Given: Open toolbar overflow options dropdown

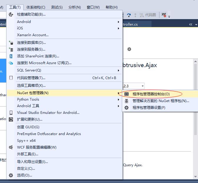Looking at the screenshot, I should (169, 16).
